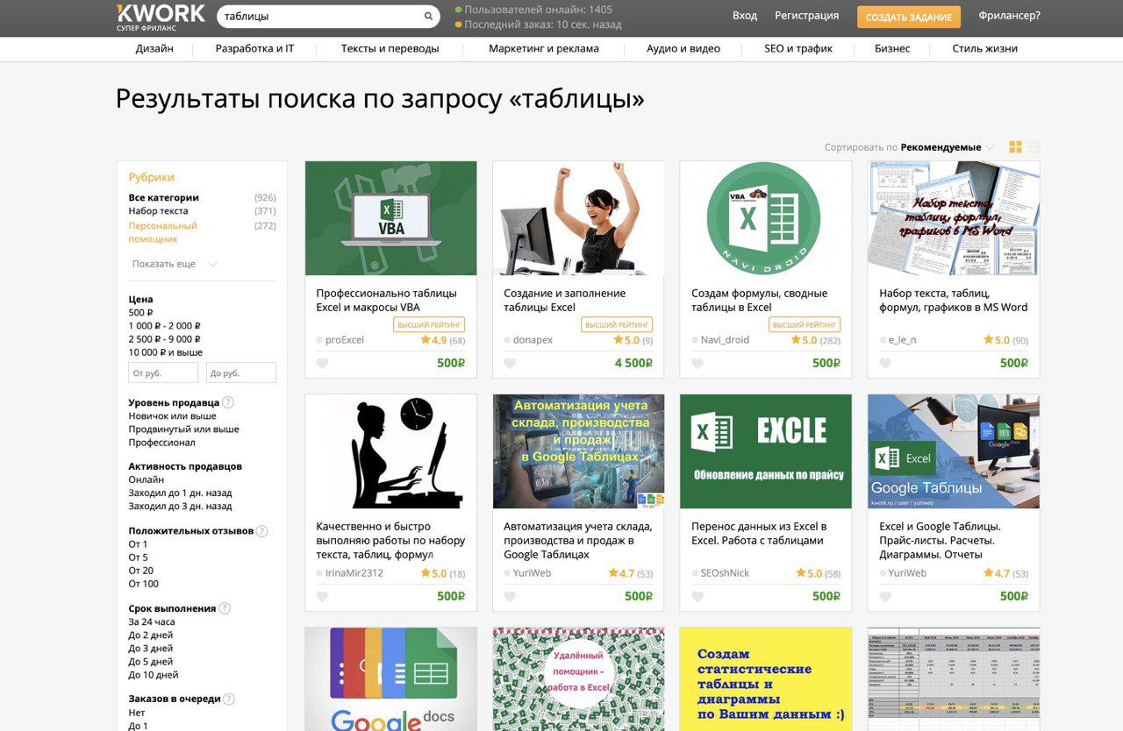Click the Создать задание button
Viewport: 1123px width, 731px height.
pyautogui.click(x=909, y=18)
